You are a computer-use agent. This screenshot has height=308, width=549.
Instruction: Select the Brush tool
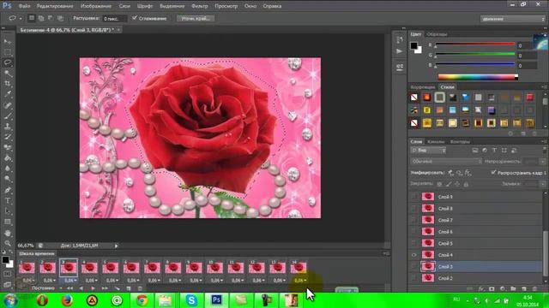[8, 116]
